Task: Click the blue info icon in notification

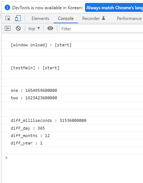Action: point(7,7)
